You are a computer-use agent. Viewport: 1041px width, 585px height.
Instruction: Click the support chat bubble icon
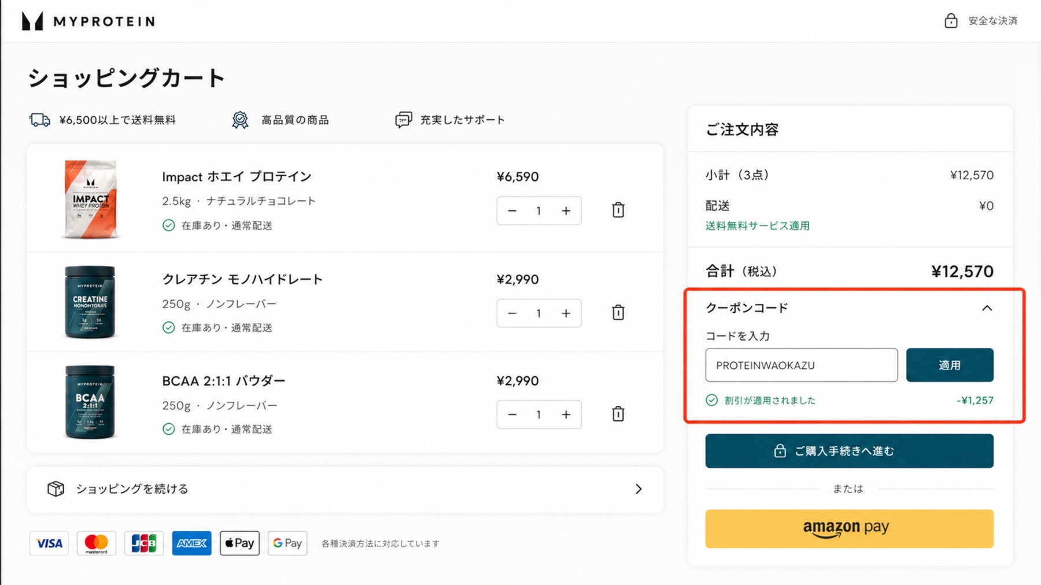click(x=403, y=120)
